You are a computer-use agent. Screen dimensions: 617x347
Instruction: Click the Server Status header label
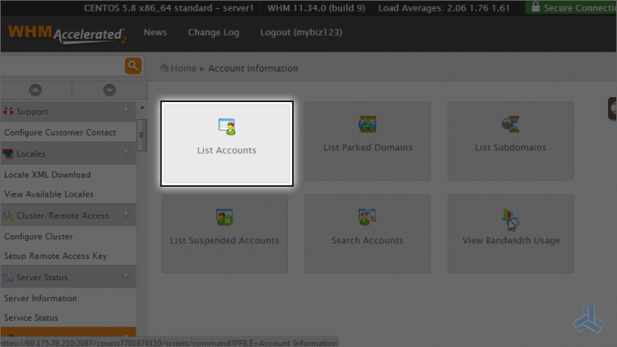click(x=42, y=277)
